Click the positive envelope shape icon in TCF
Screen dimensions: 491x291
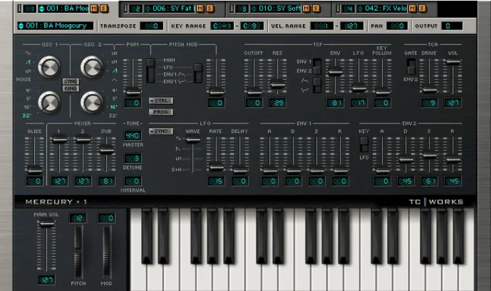305,81
